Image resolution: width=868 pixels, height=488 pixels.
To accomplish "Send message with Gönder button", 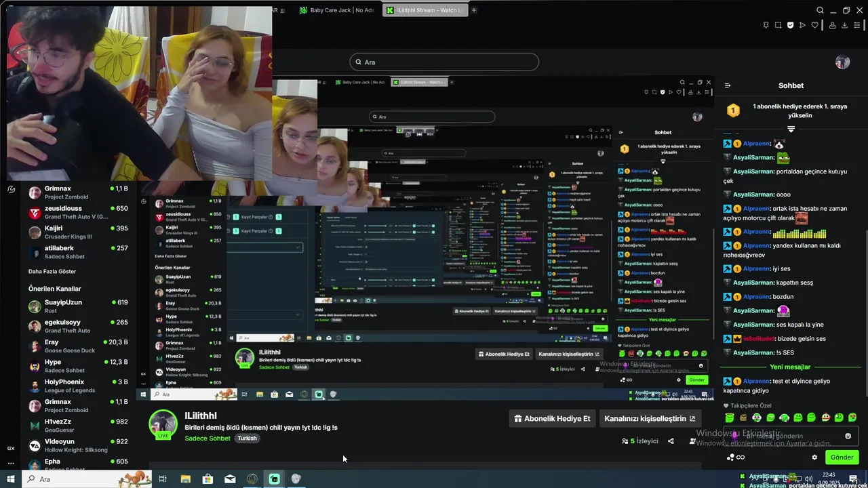I will click(842, 457).
